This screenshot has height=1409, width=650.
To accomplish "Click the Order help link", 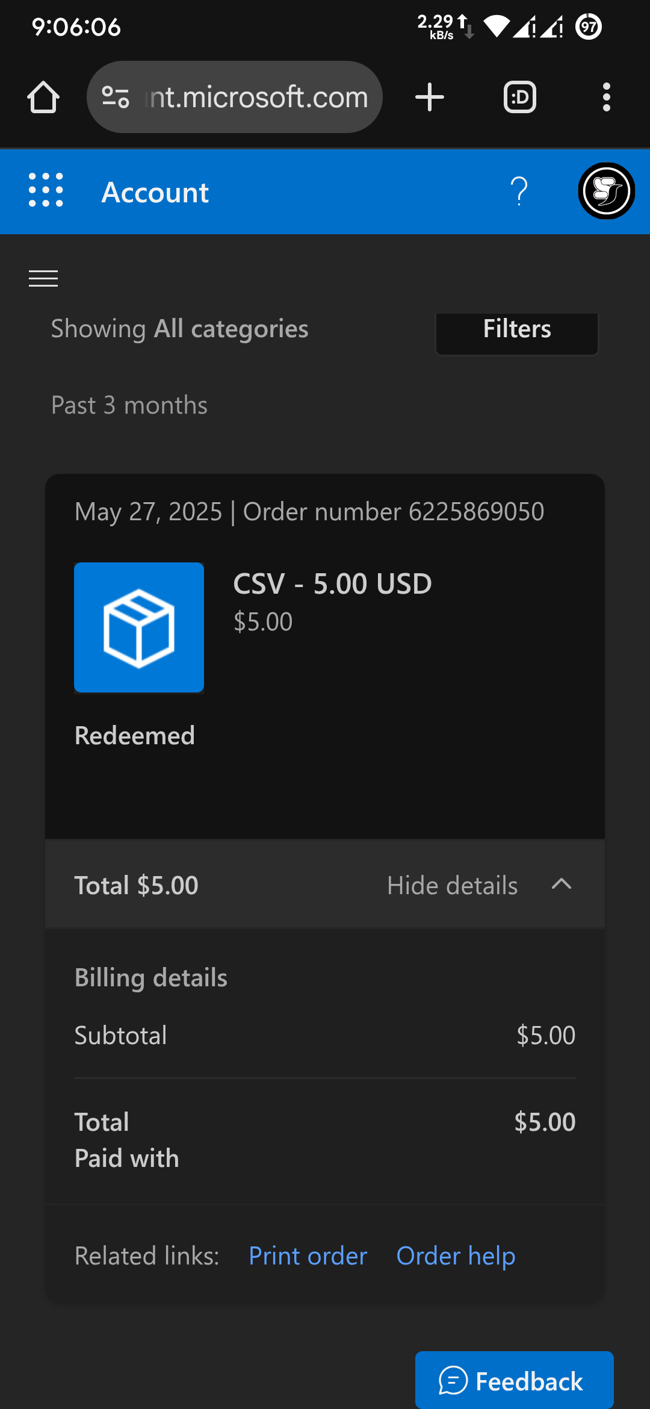I will [456, 1256].
